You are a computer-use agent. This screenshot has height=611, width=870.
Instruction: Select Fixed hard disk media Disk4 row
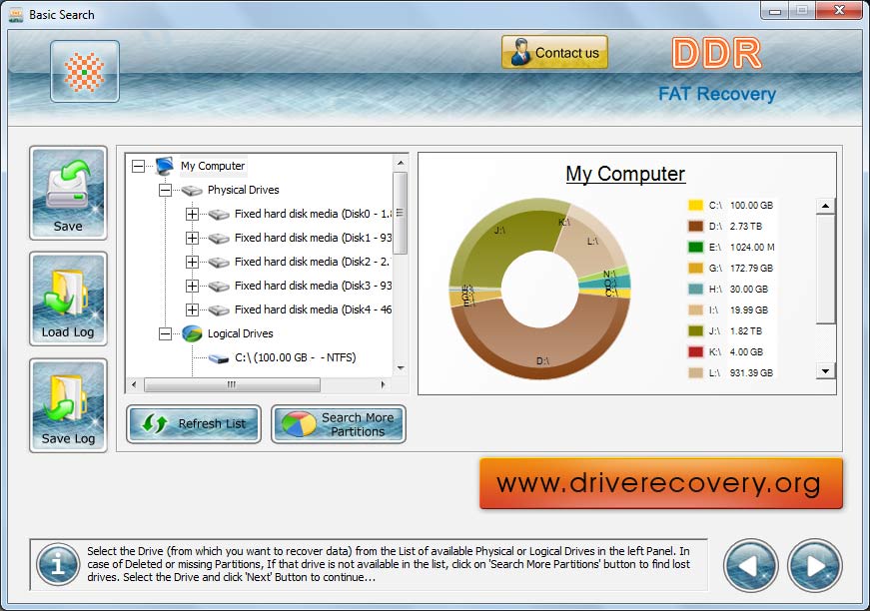pos(313,309)
